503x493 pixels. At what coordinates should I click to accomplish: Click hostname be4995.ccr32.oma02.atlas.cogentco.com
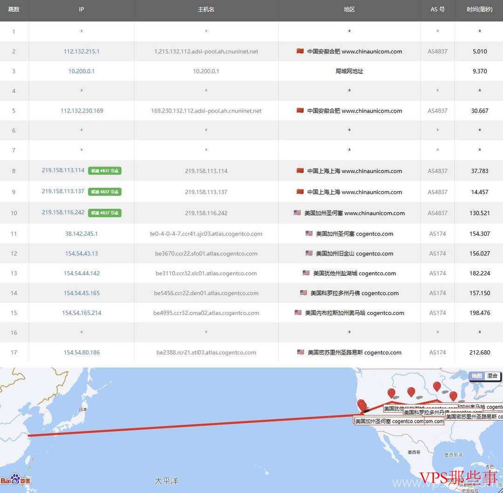pos(206,313)
